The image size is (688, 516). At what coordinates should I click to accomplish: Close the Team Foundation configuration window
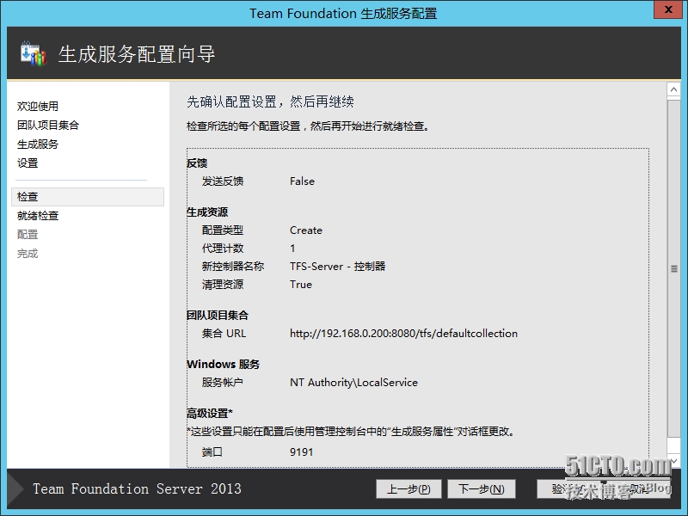click(x=668, y=9)
